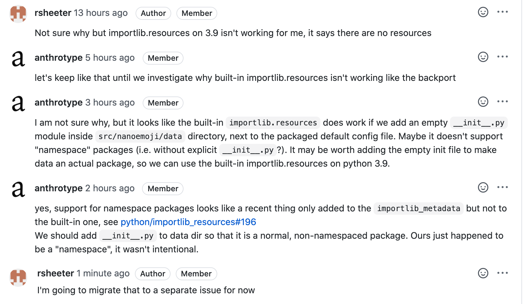Click the 1-minute-ago timestamp
524x304 pixels.
[x=103, y=273]
